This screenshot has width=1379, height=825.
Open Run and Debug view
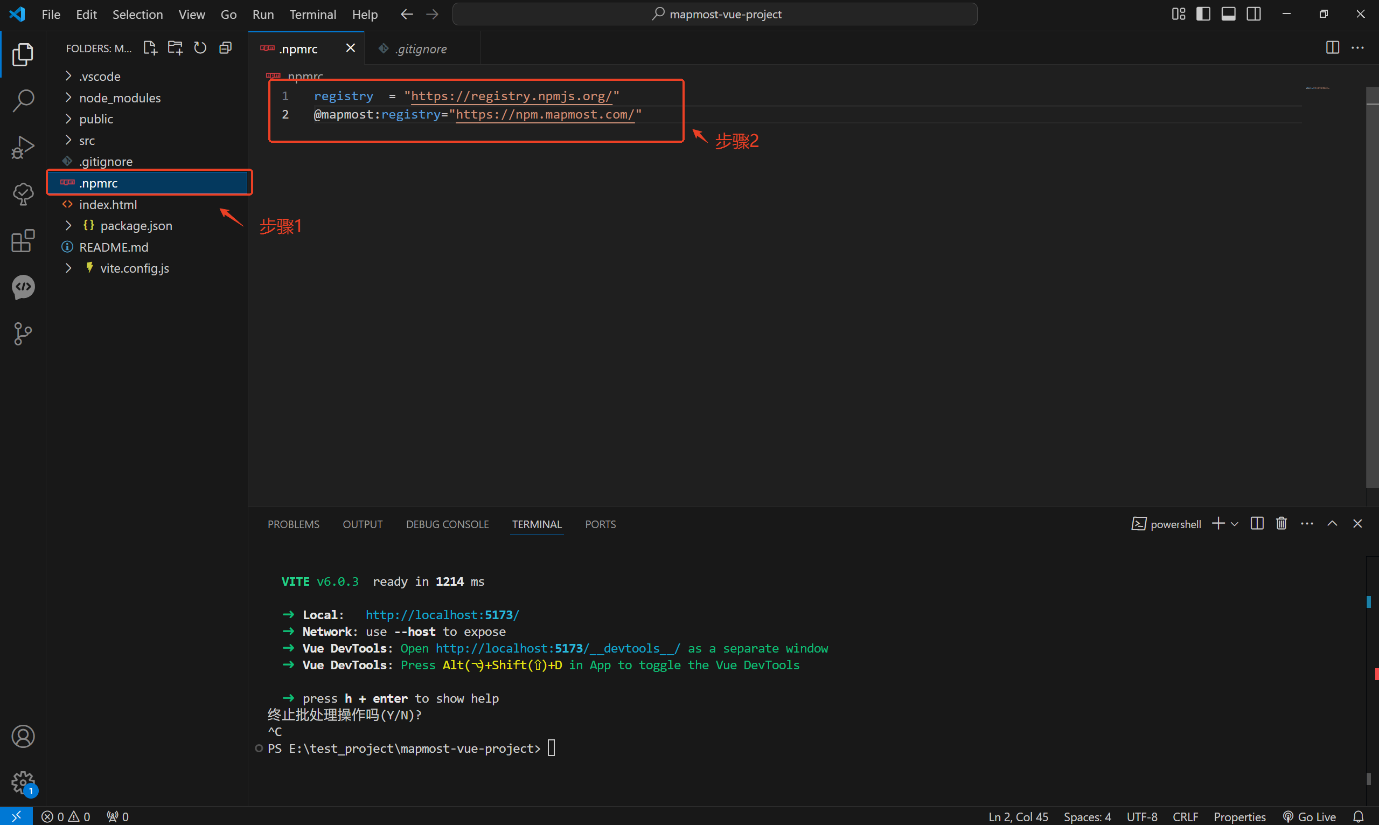click(x=23, y=147)
